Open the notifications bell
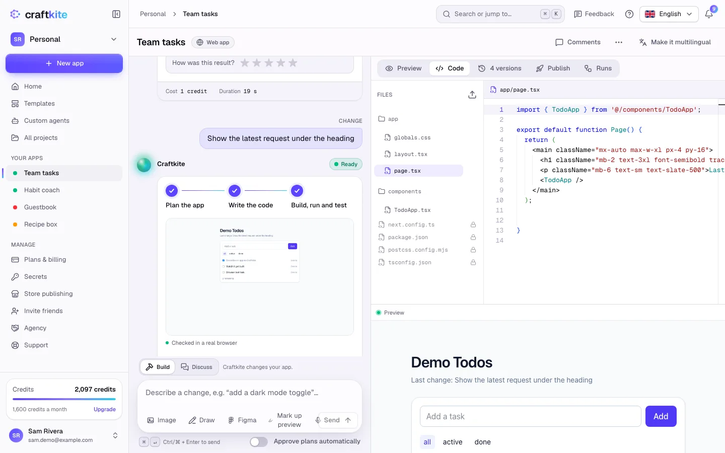The height and width of the screenshot is (453, 725). (x=709, y=14)
